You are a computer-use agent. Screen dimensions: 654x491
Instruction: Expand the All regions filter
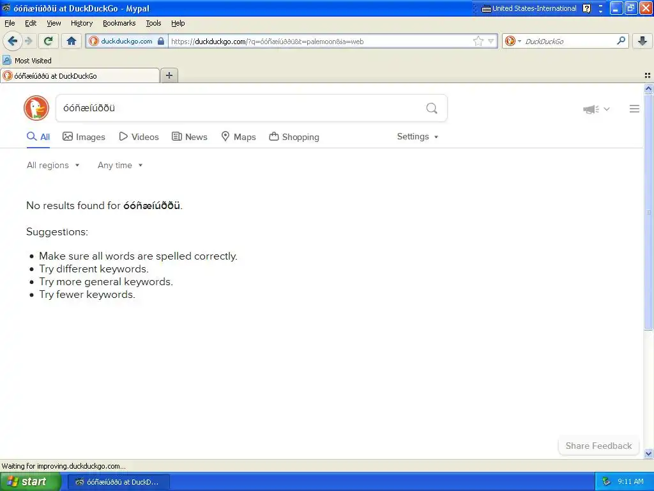(53, 166)
